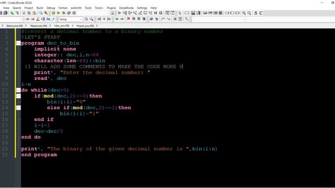
Task: Click the Zoom out magnifier icon
Action: 249,13
